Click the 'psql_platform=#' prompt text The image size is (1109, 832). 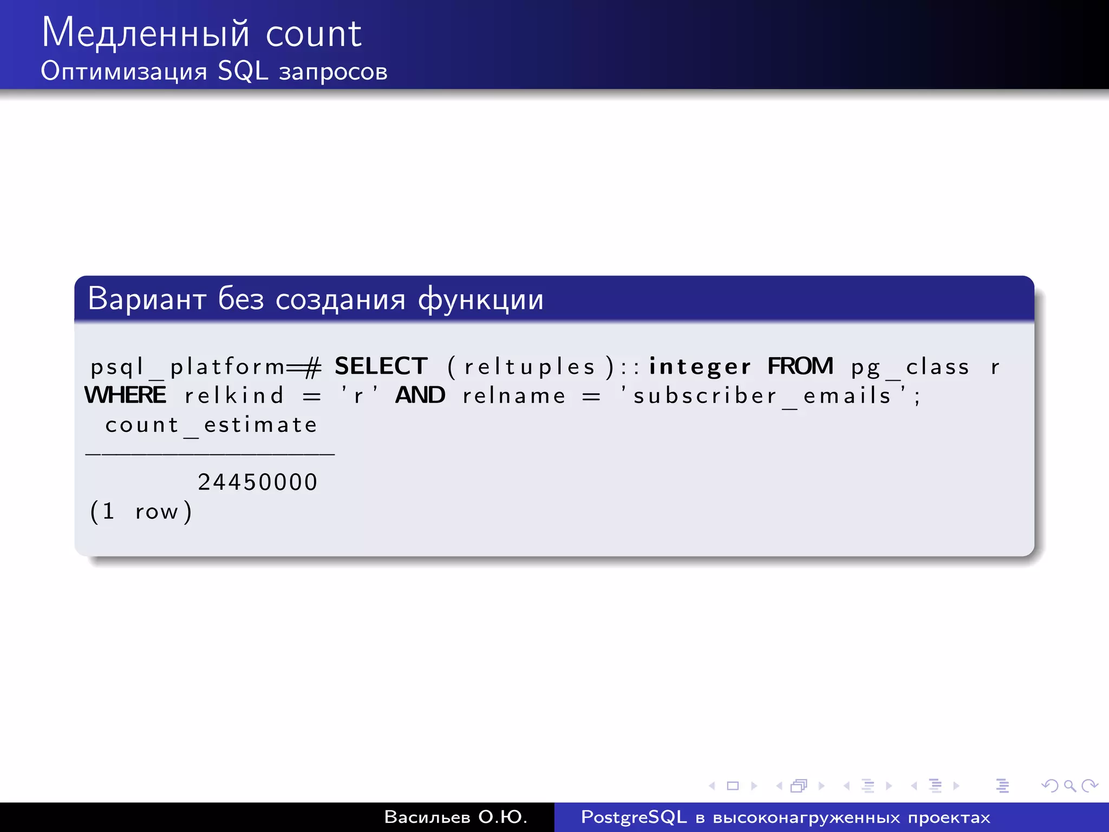206,367
